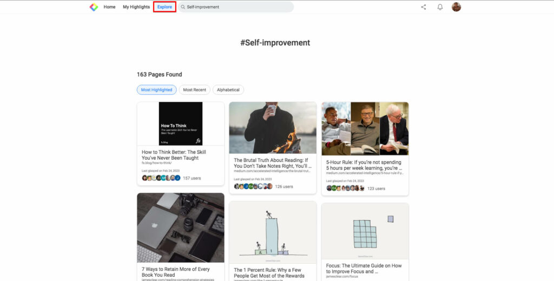Open the Explore tab
Viewport: 554px width, 281px height.
[x=164, y=7]
